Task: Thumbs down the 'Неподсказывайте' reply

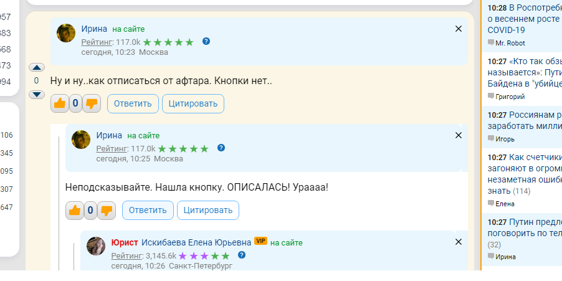Action: pyautogui.click(x=107, y=211)
